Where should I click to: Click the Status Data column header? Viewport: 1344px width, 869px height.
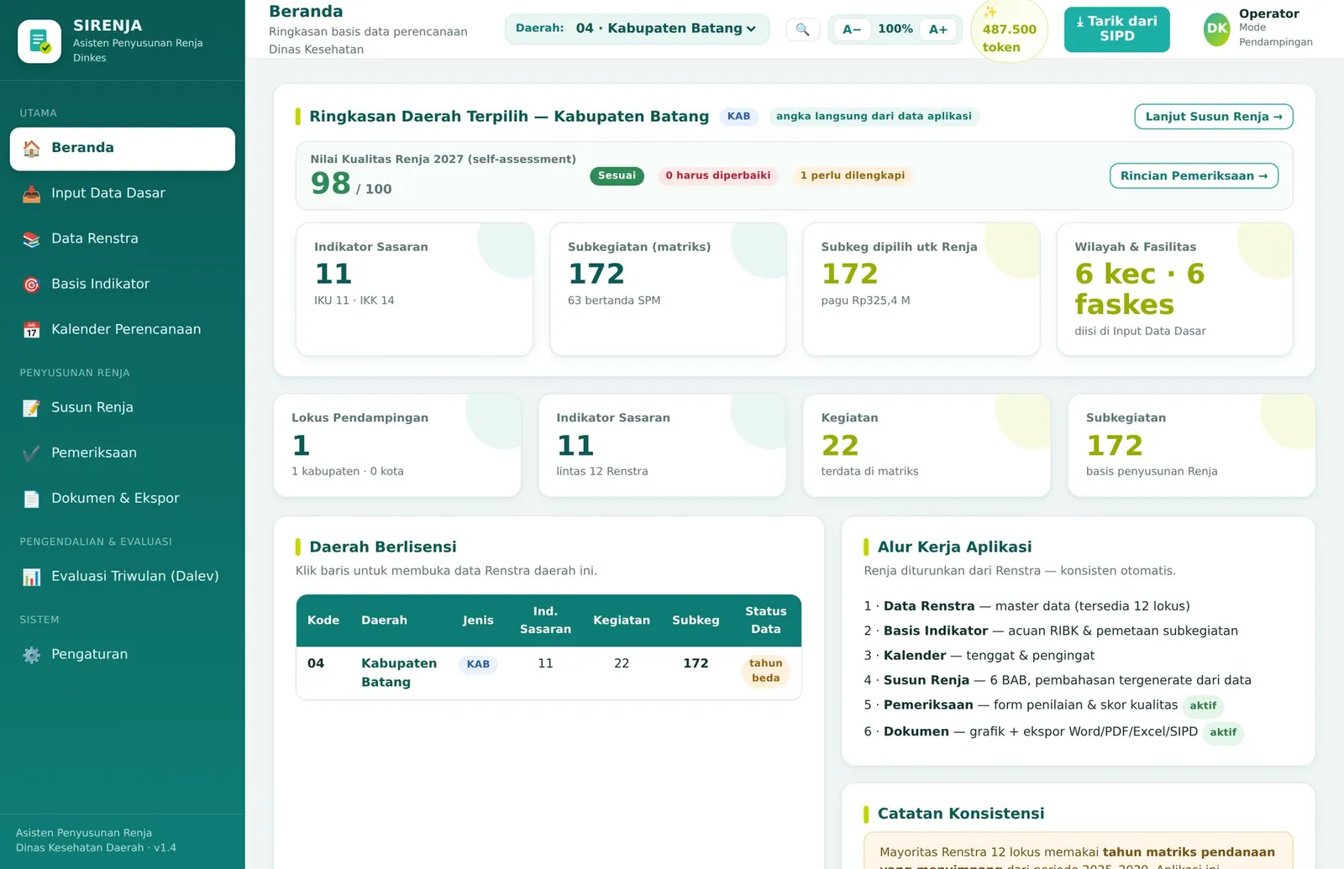pyautogui.click(x=766, y=620)
